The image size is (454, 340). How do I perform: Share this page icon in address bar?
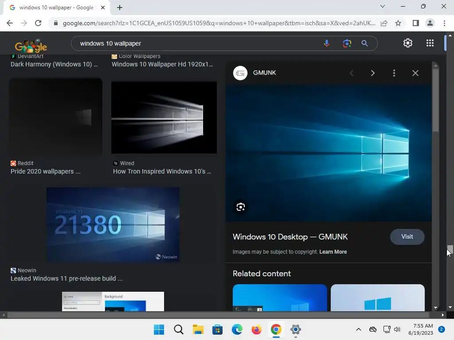click(x=384, y=23)
